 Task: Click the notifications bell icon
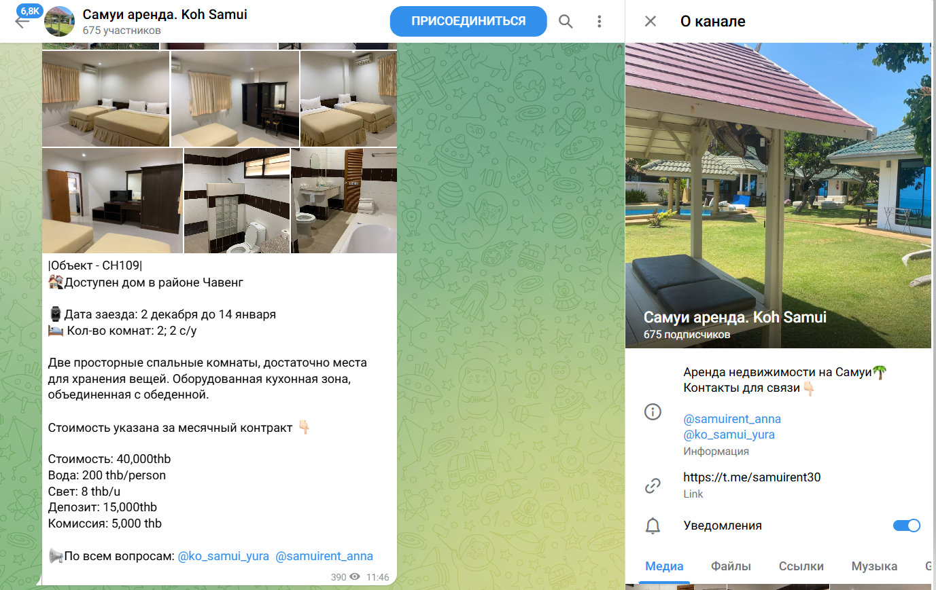(653, 526)
